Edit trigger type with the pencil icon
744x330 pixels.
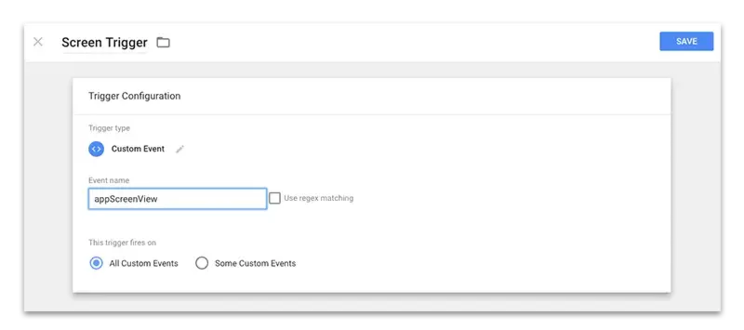[x=180, y=149]
